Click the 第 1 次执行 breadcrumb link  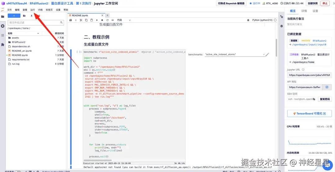point(83,3)
